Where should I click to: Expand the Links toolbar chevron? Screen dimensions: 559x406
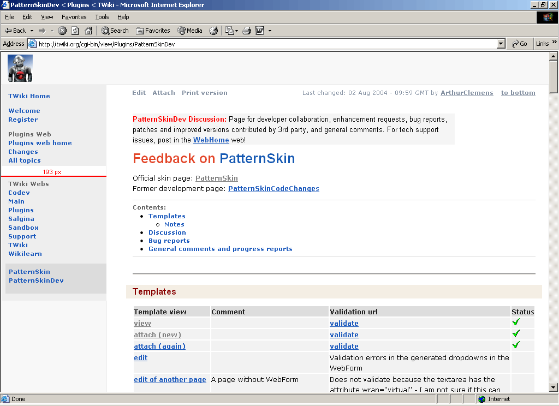point(554,44)
